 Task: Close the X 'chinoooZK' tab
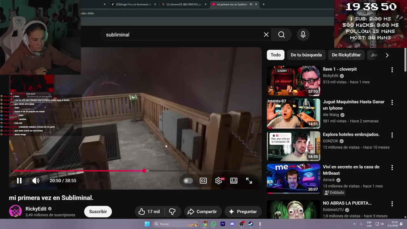(205, 4)
